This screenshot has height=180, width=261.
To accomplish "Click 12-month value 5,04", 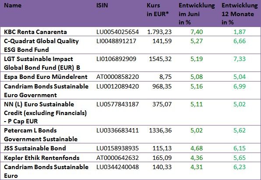I will pos(240,77).
